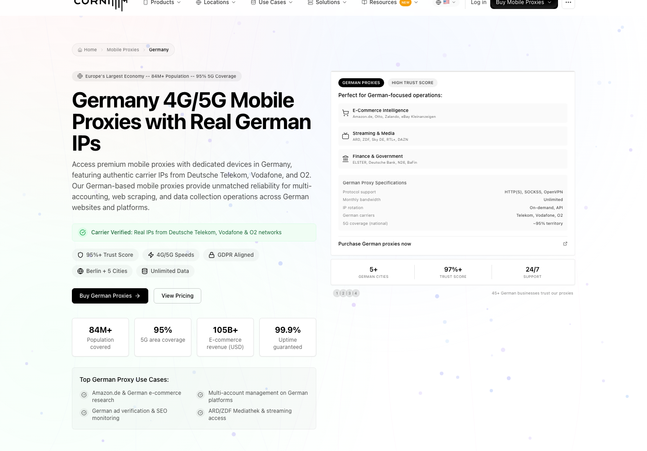
Task: Click the TV icon for Streaming & Media
Action: coord(346,136)
